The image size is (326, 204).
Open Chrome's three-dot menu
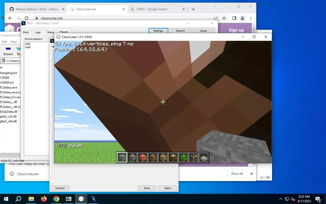251,18
